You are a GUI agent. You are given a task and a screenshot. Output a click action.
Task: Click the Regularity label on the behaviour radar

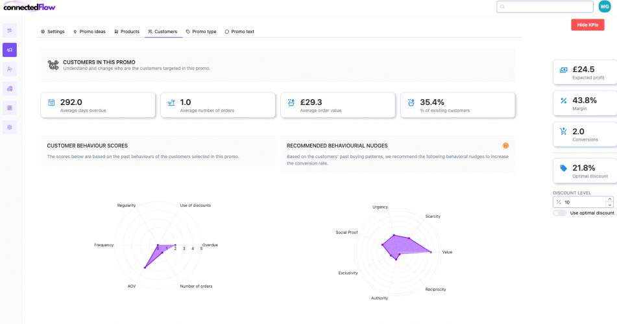tap(127, 205)
